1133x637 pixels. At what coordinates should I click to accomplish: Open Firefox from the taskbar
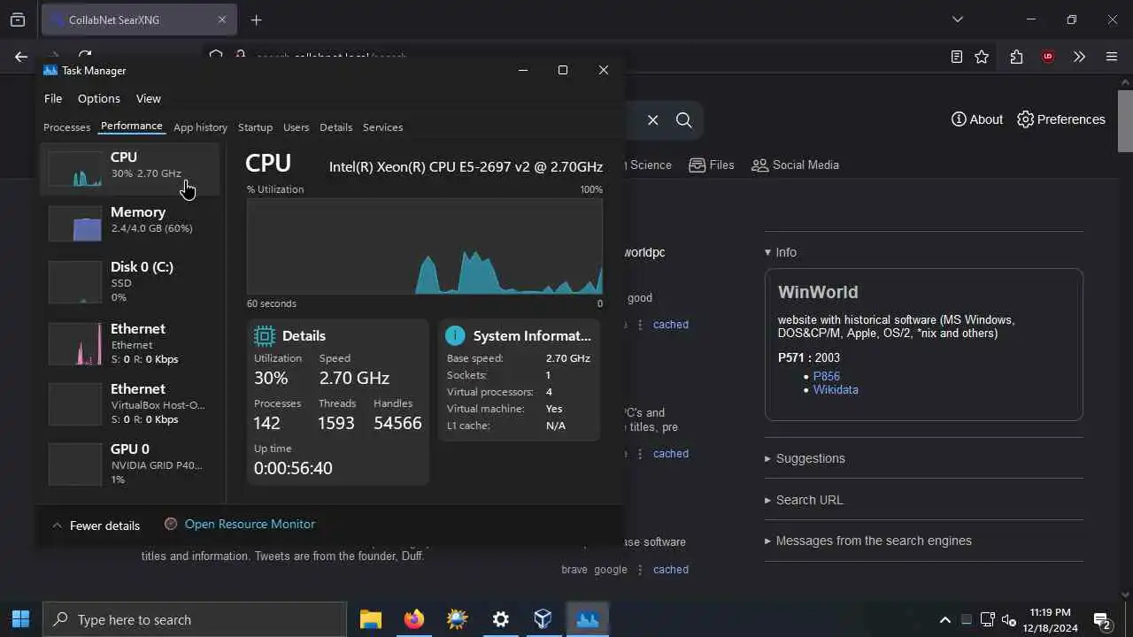pyautogui.click(x=413, y=619)
